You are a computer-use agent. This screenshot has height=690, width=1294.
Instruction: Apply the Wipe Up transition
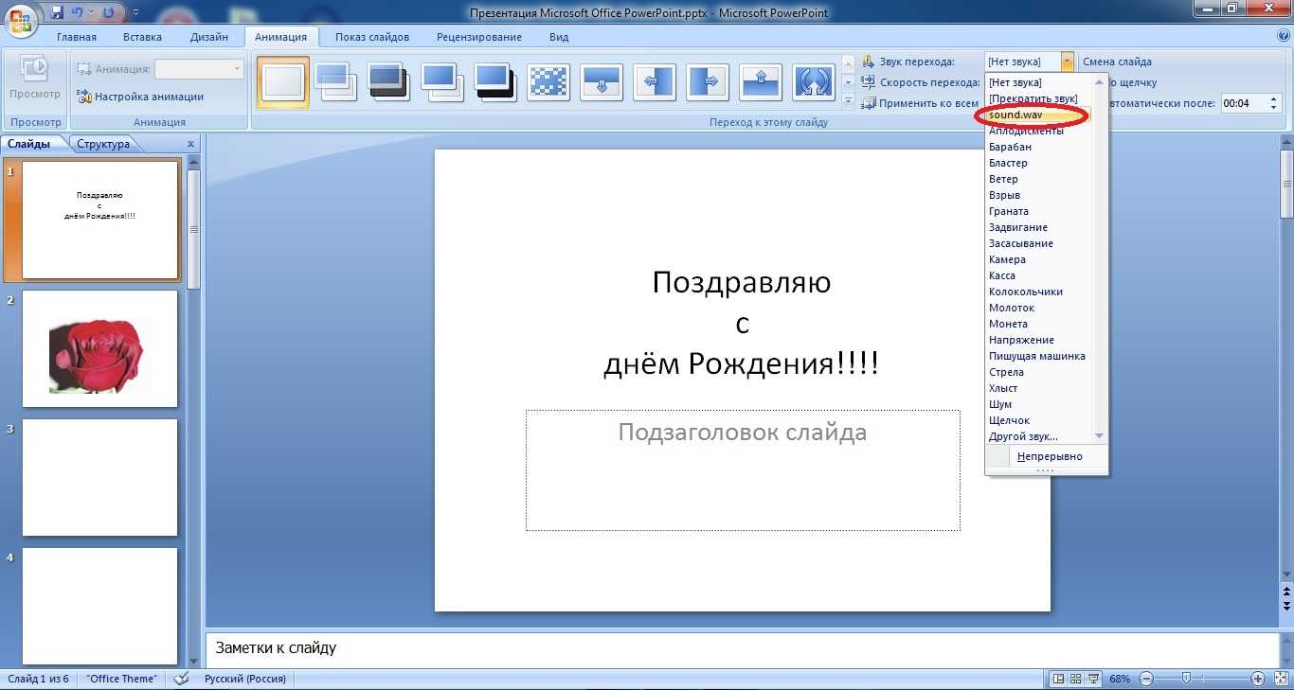tap(760, 82)
